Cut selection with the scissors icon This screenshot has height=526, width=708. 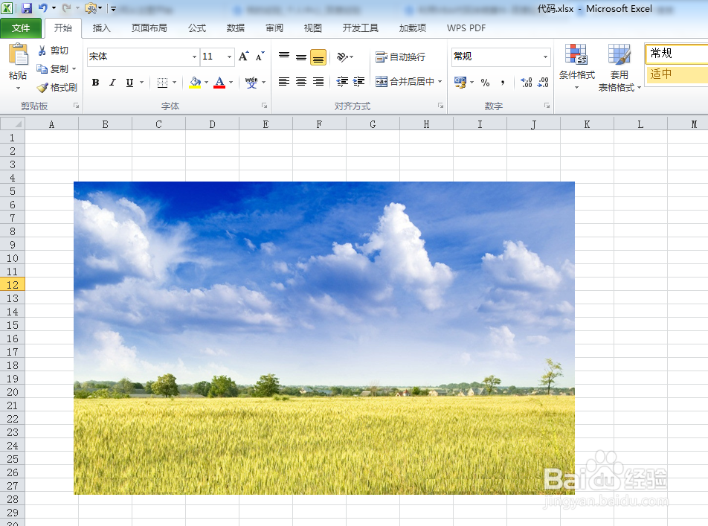pos(42,51)
